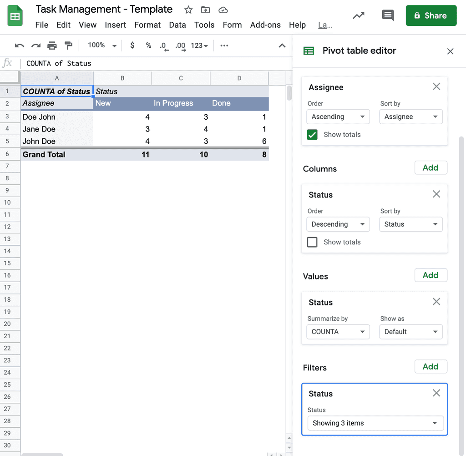The image size is (466, 456).
Task: Uncheck Show totals for Assignee rows
Action: (x=312, y=134)
